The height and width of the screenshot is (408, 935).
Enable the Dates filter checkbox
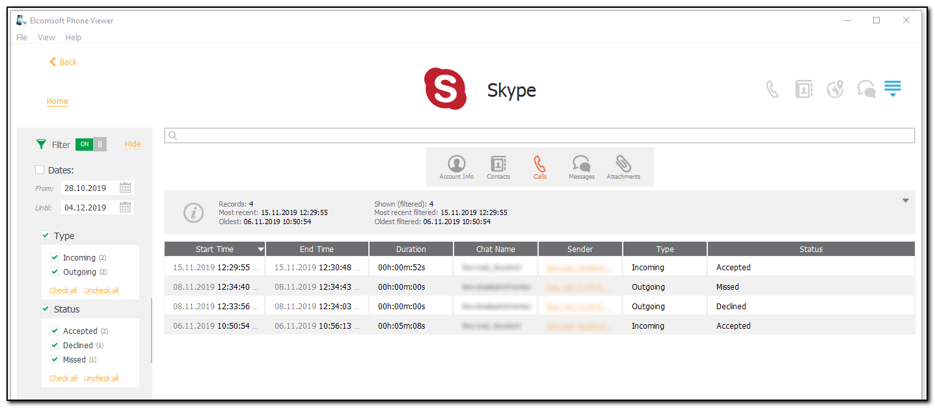[x=39, y=169]
